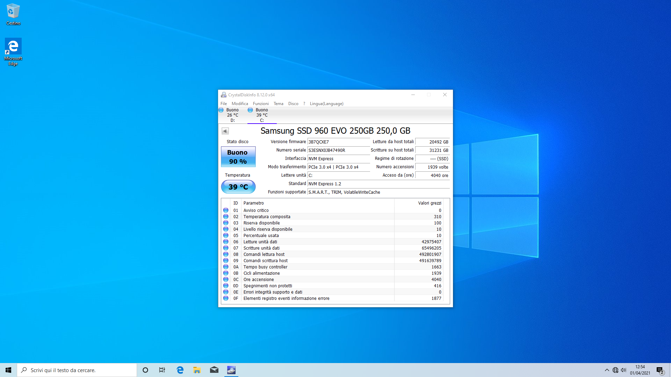Open Mail app from the taskbar
The image size is (671, 377).
tap(214, 370)
